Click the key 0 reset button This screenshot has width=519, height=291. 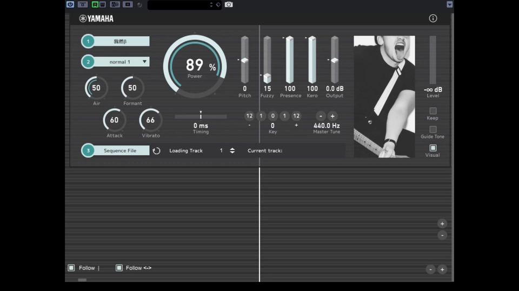pos(272,116)
